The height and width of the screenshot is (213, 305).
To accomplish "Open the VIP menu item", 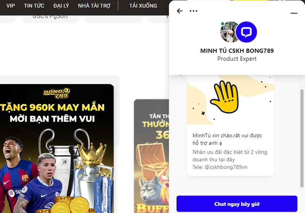I will click(x=11, y=6).
